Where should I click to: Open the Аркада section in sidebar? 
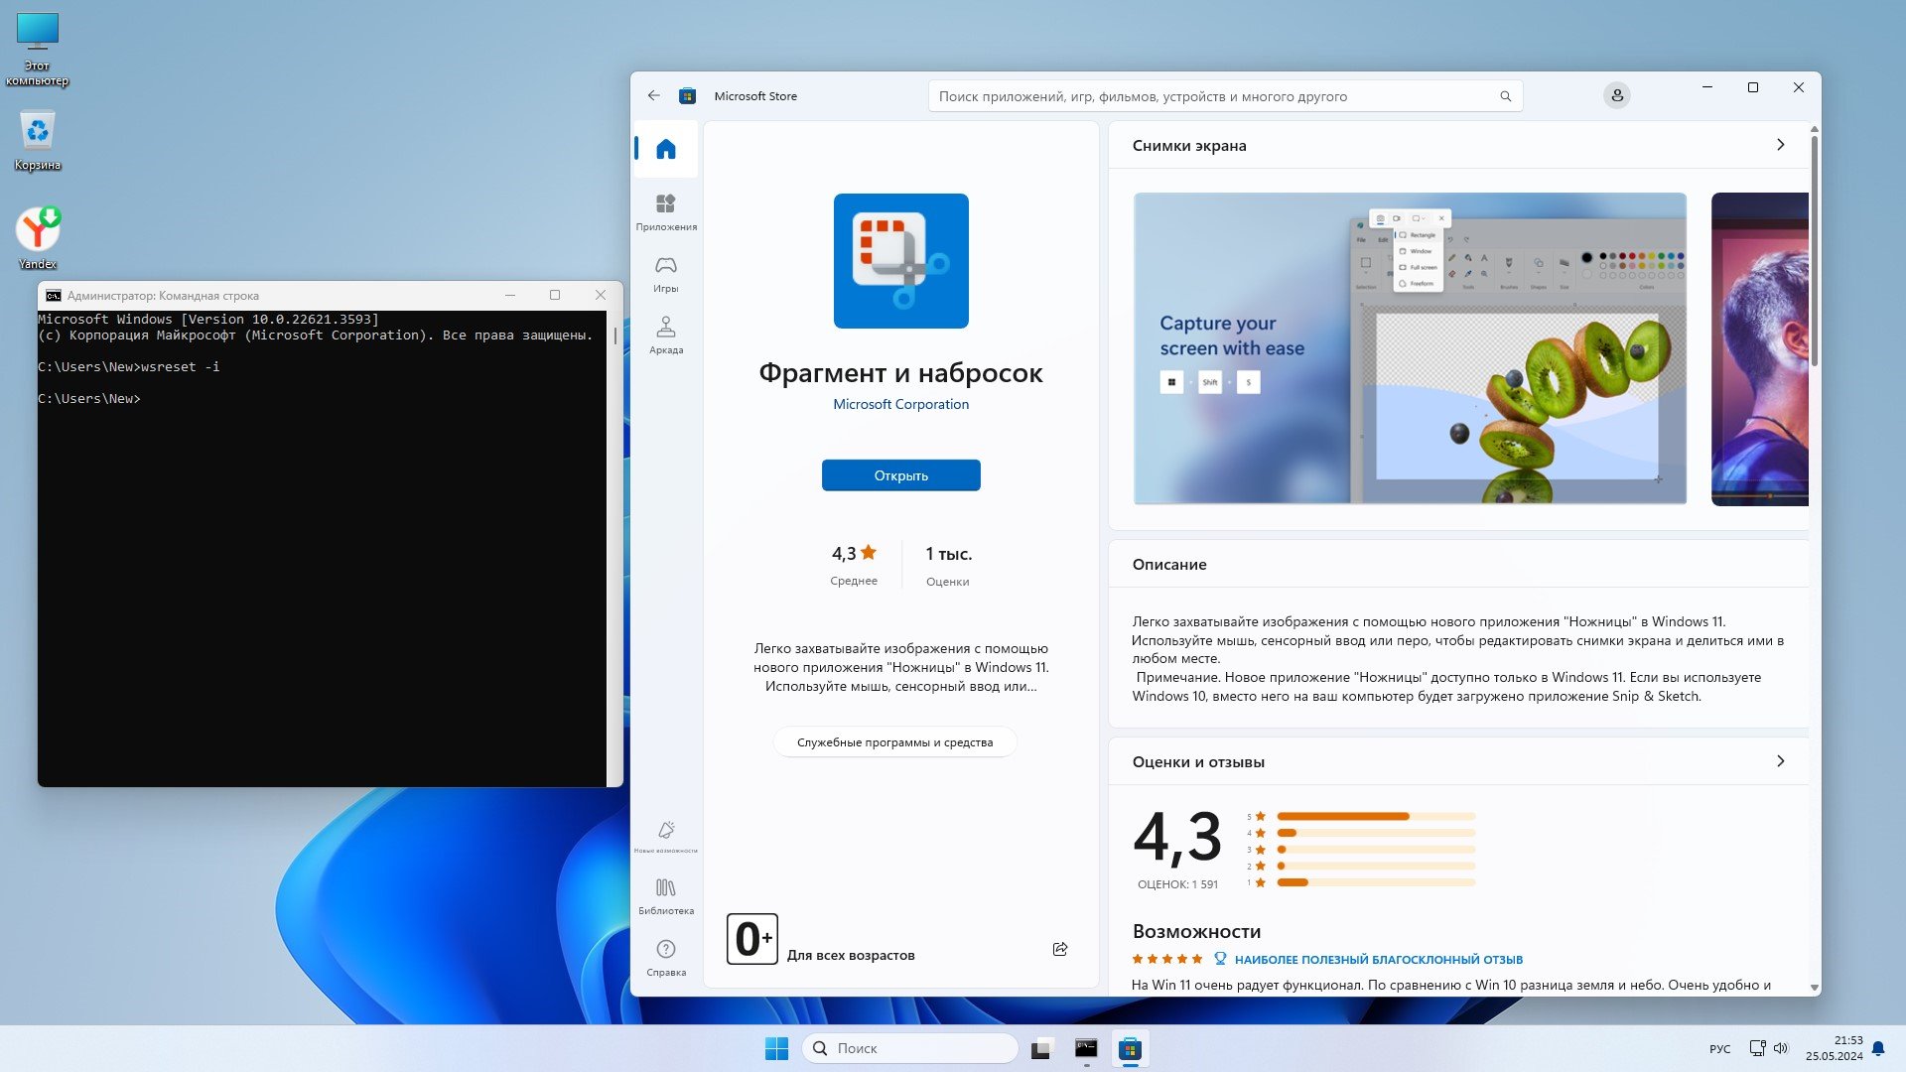coord(665,335)
